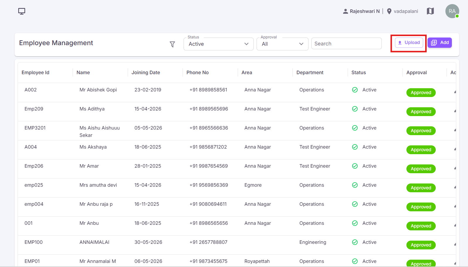Click the Active status check for EMP100
This screenshot has height=267, width=468.
[355, 242]
